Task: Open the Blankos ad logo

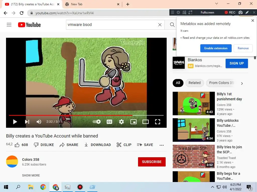Action: pyautogui.click(x=179, y=63)
